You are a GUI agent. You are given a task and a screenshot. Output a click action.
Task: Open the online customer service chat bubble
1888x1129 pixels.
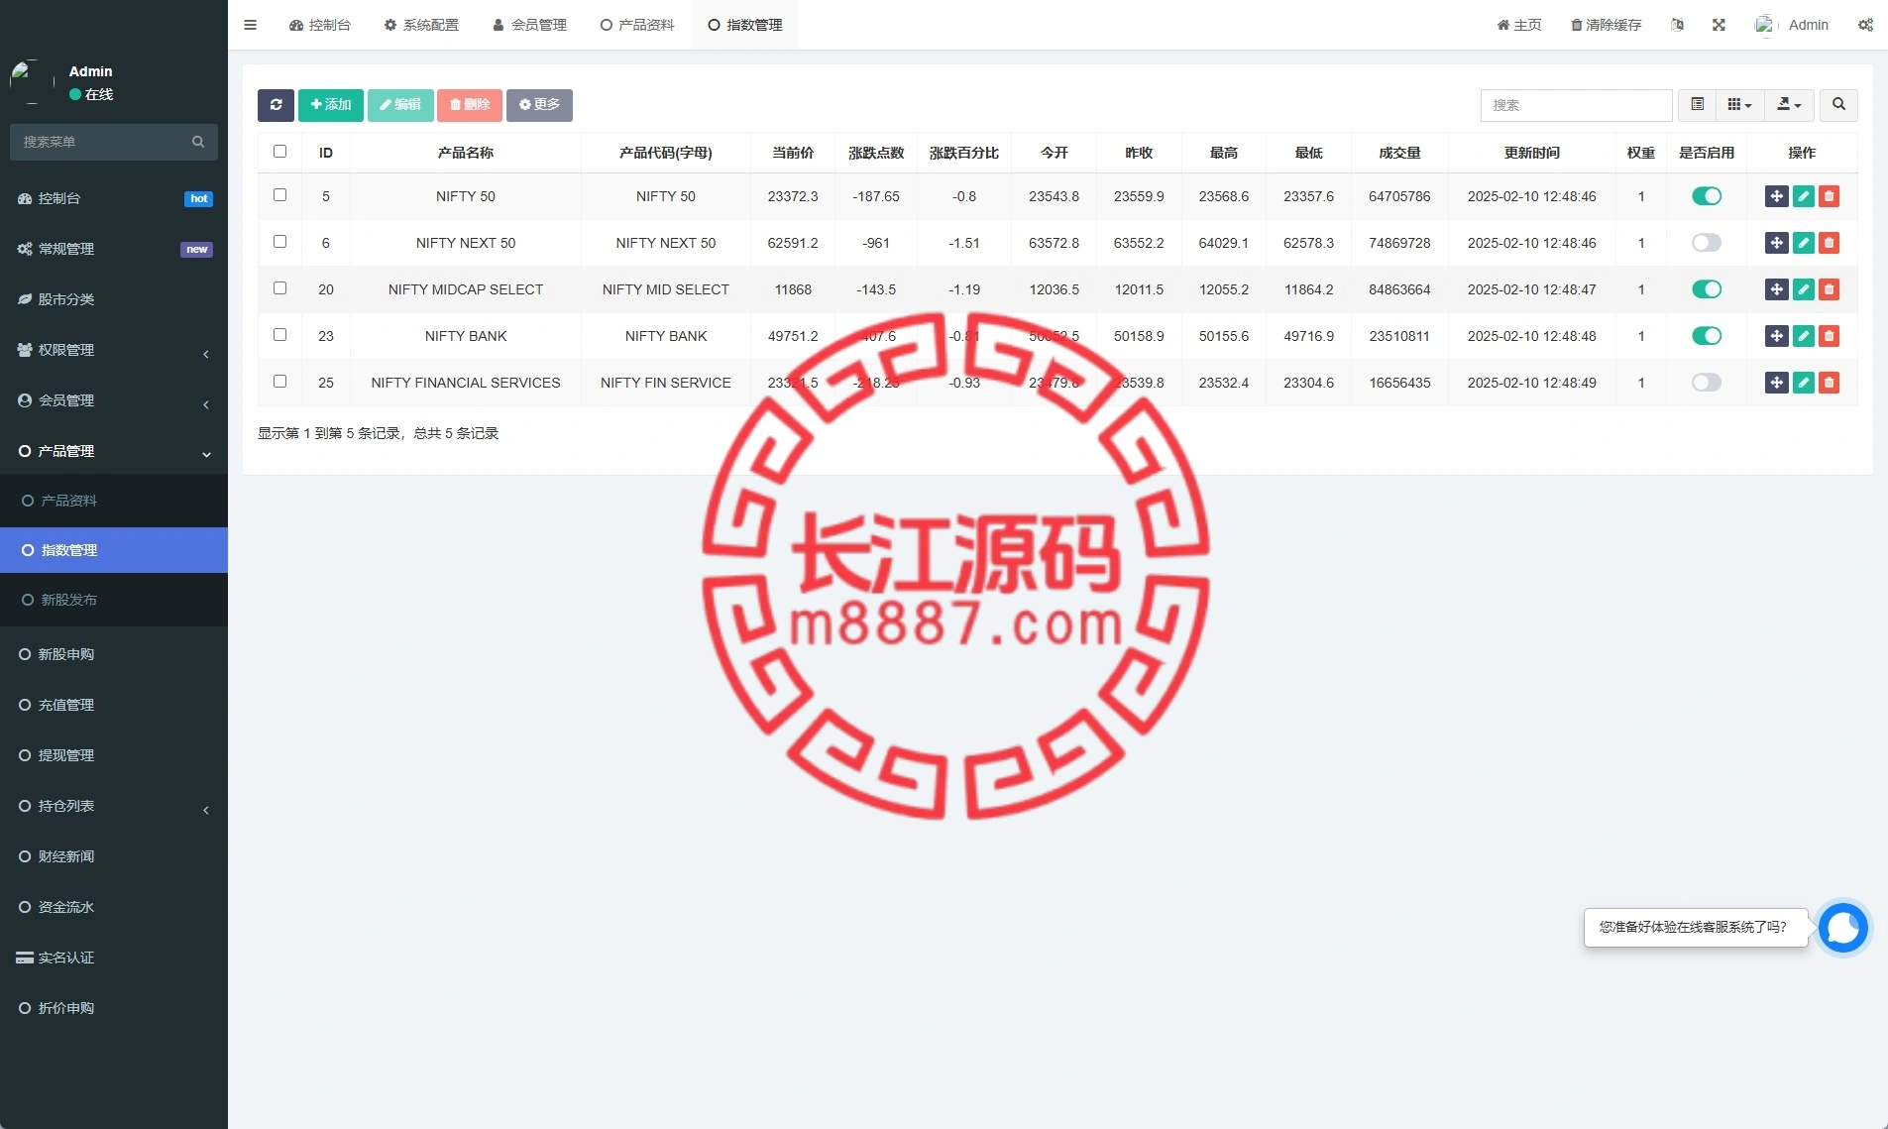tap(1843, 928)
